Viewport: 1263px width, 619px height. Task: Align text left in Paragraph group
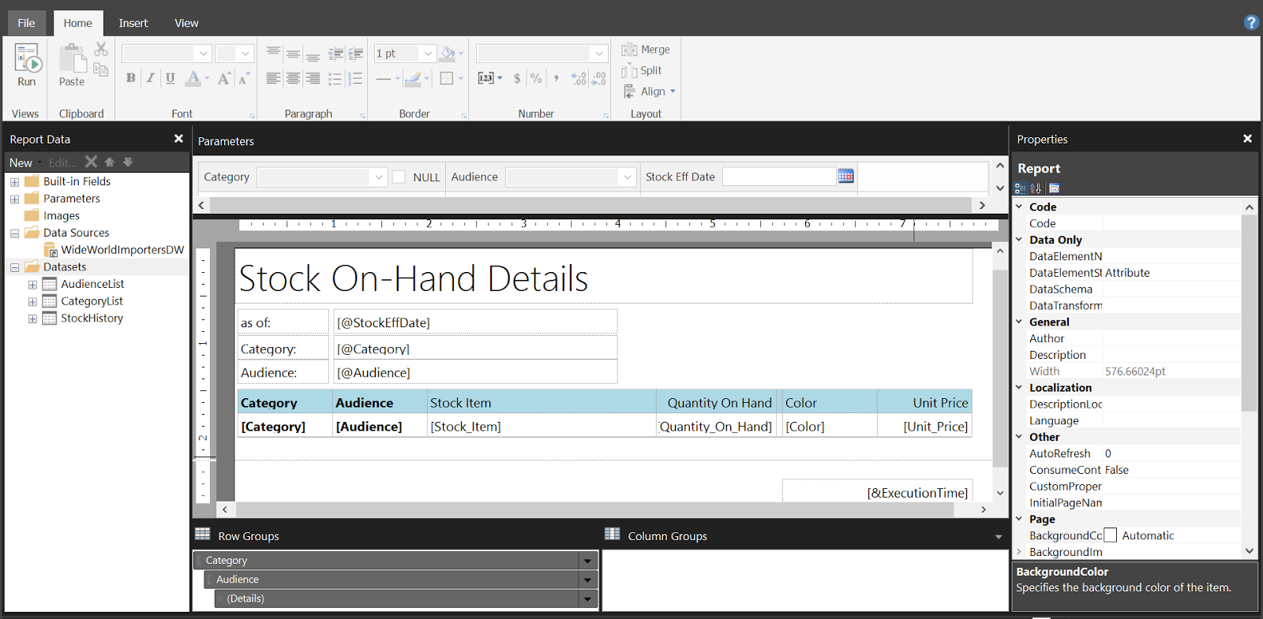273,78
